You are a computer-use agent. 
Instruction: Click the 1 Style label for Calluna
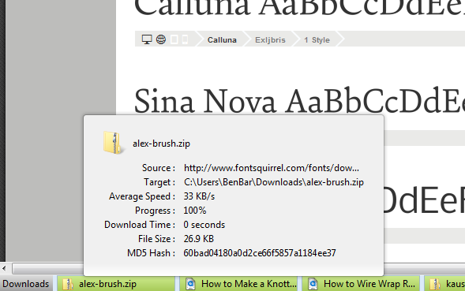[x=317, y=39]
